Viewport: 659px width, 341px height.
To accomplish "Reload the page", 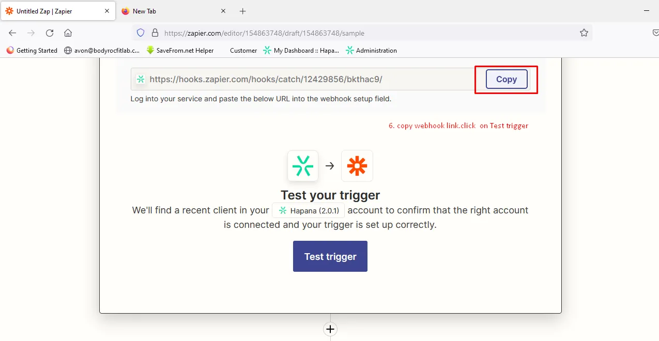I will click(x=50, y=33).
